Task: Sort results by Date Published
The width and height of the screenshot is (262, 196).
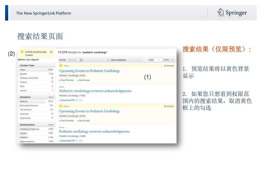Action: pos(118,60)
